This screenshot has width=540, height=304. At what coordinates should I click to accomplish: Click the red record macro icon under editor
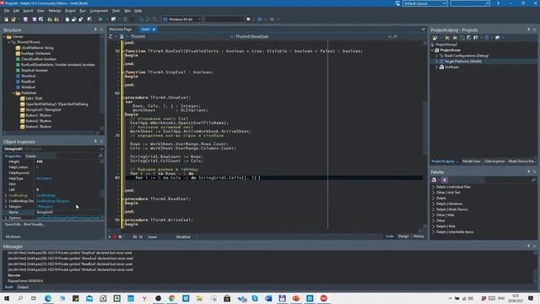[115, 236]
